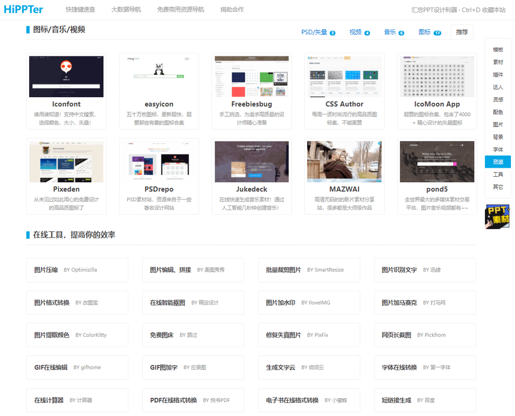
Task: Open the 图片加马赛克 tool
Action: pyautogui.click(x=425, y=303)
